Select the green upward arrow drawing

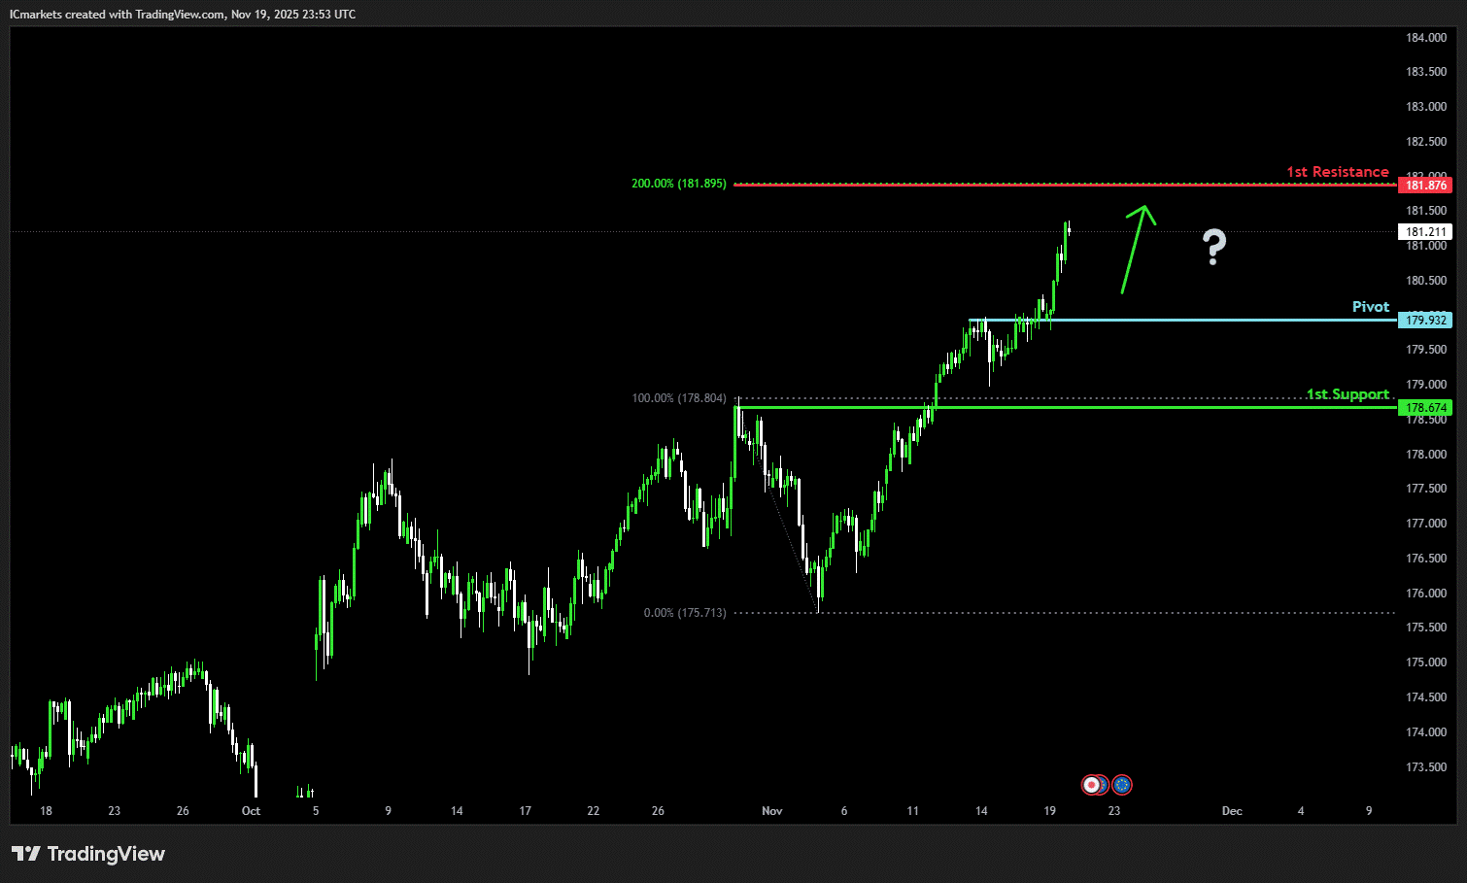click(x=1136, y=249)
